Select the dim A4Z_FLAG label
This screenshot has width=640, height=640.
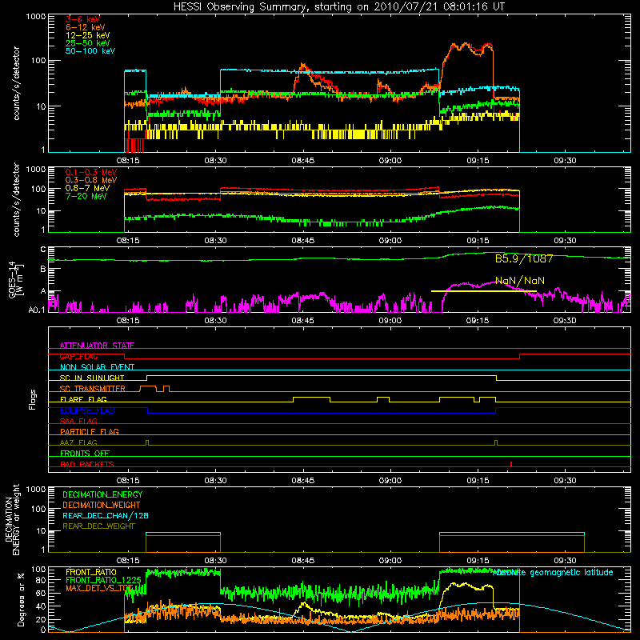pos(78,442)
